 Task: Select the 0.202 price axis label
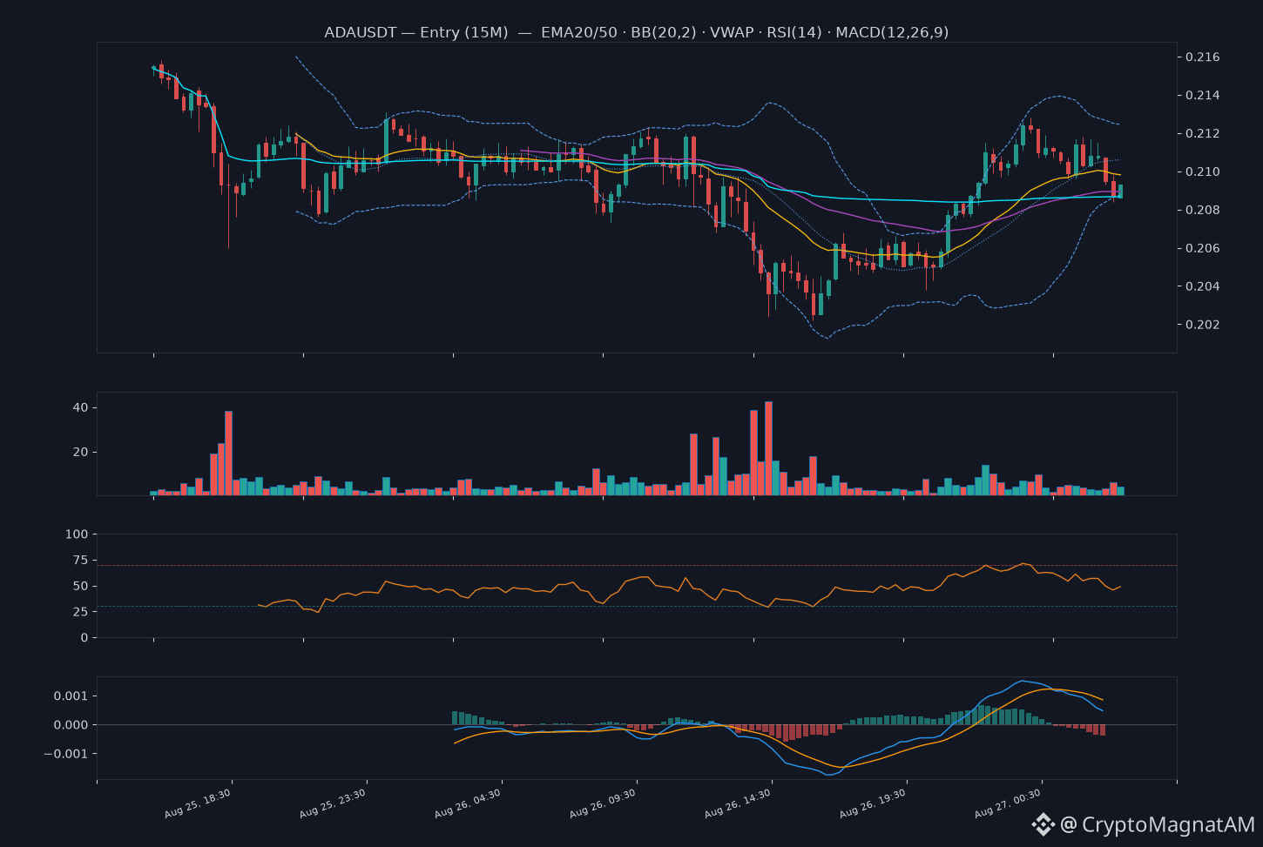[x=1203, y=326]
